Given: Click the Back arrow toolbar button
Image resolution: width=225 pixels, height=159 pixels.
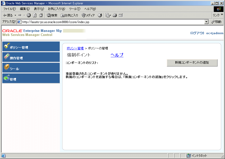Looking at the screenshot, I should pos(8,15).
